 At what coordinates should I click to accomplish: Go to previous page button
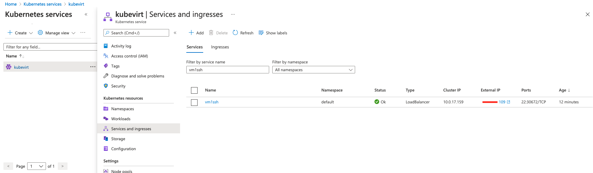pyautogui.click(x=8, y=166)
